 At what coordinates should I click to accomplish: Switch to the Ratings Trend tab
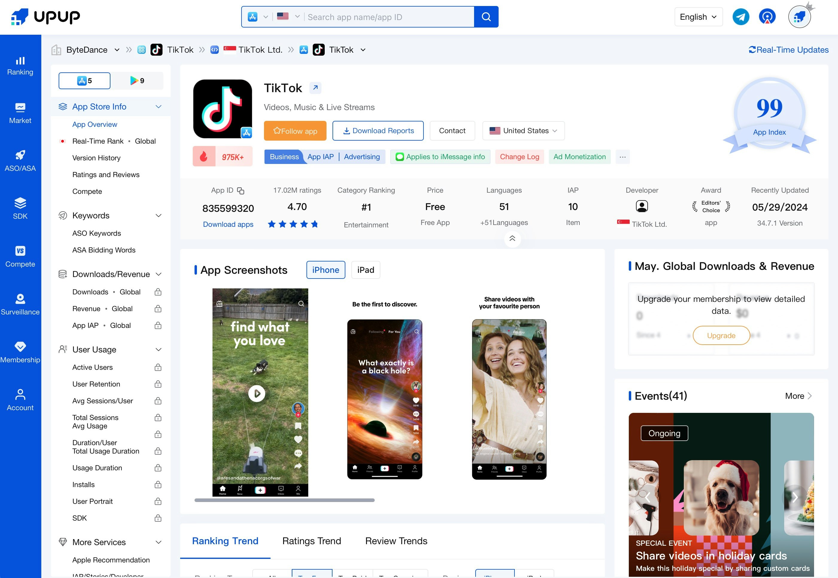(x=312, y=541)
